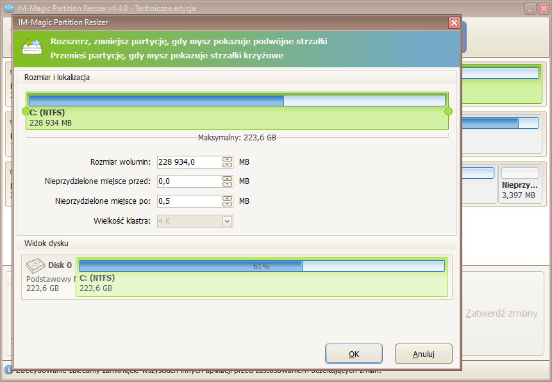Decrease Rozmiar wolumin with down spinner

(228, 165)
